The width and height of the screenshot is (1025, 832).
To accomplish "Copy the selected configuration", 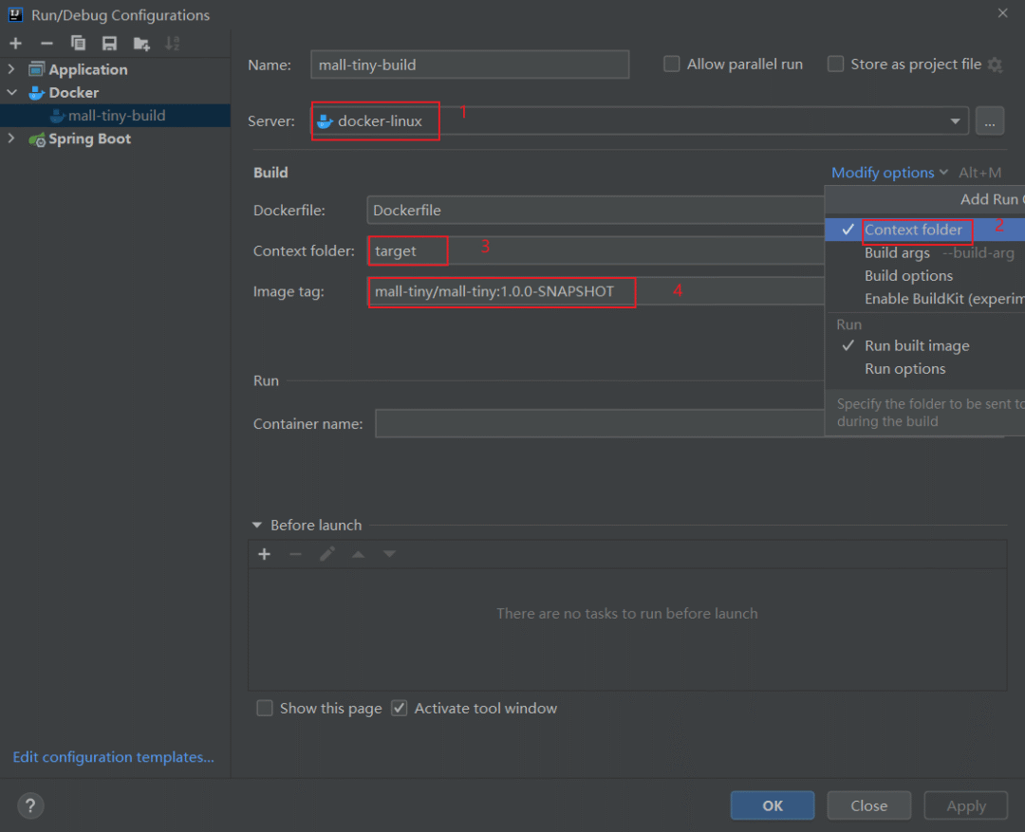I will pos(78,44).
